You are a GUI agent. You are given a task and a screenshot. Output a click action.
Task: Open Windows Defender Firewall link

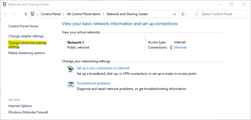coord(28,112)
